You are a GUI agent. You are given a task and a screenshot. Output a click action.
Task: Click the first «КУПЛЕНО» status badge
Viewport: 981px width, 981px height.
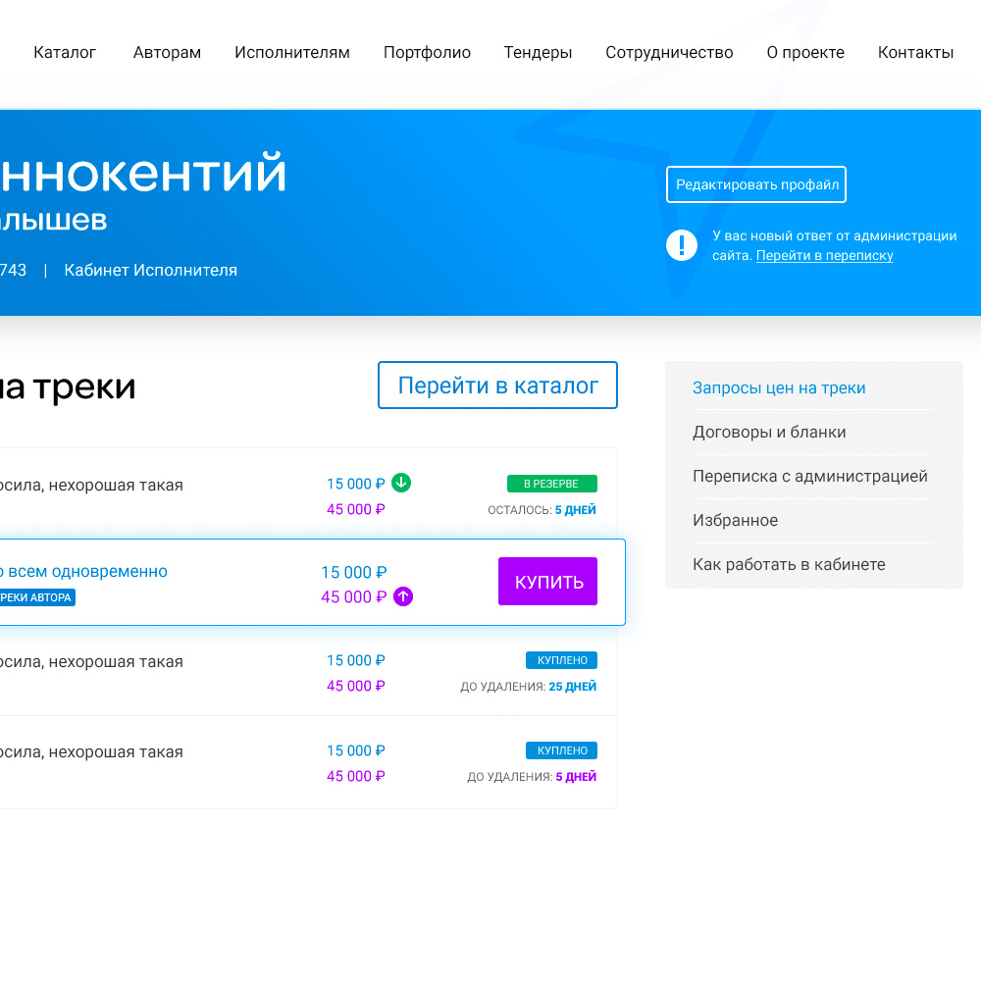[560, 660]
